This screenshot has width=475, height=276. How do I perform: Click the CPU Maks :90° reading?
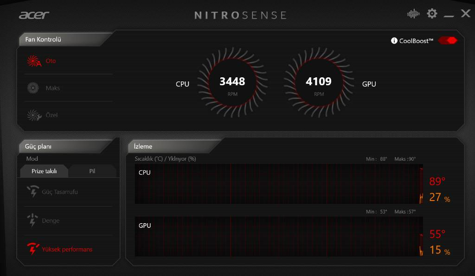(405, 159)
